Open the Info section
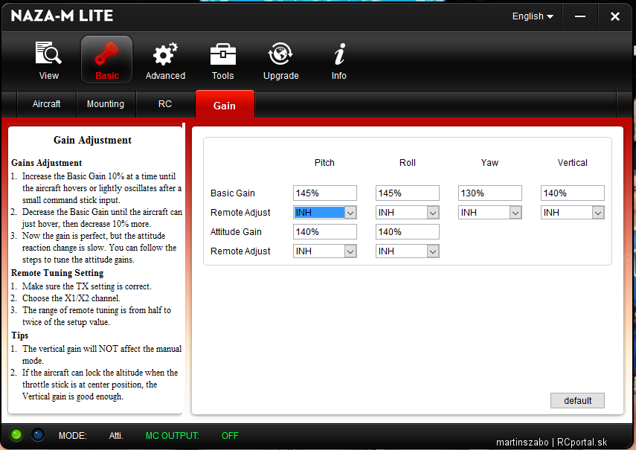This screenshot has width=636, height=450. [339, 60]
